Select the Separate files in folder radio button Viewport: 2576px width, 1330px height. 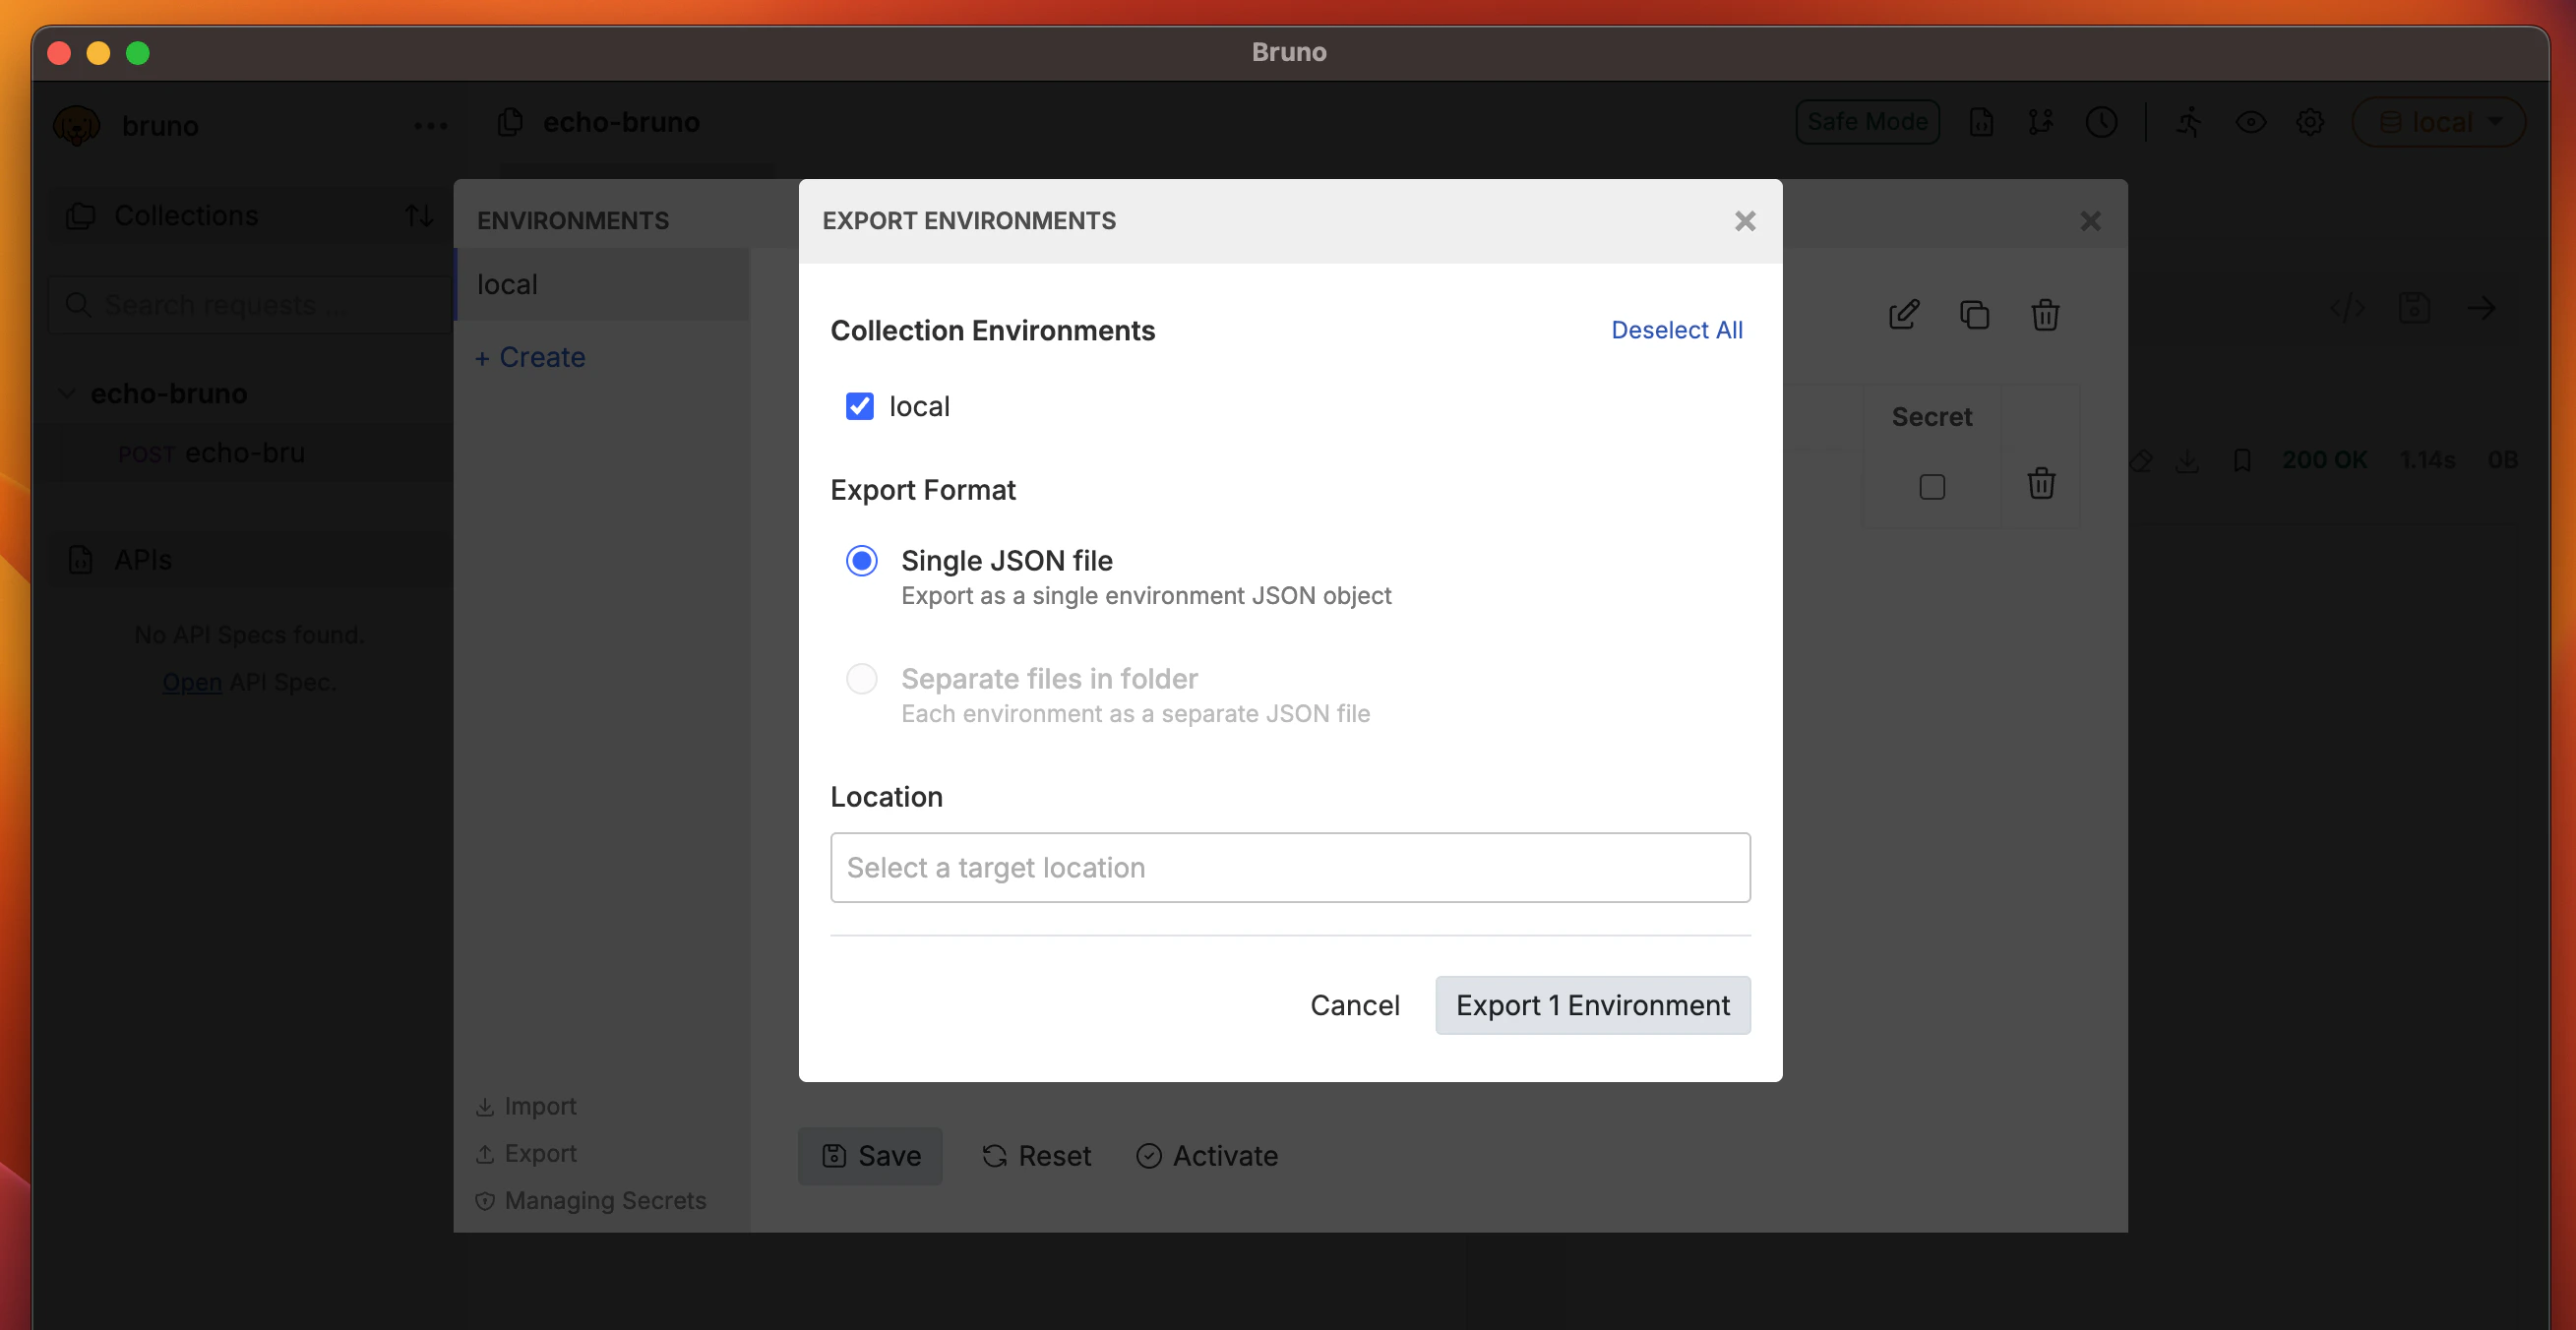(x=861, y=678)
